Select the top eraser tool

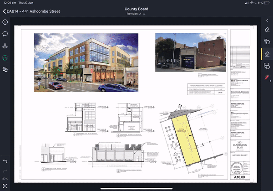click(x=267, y=30)
